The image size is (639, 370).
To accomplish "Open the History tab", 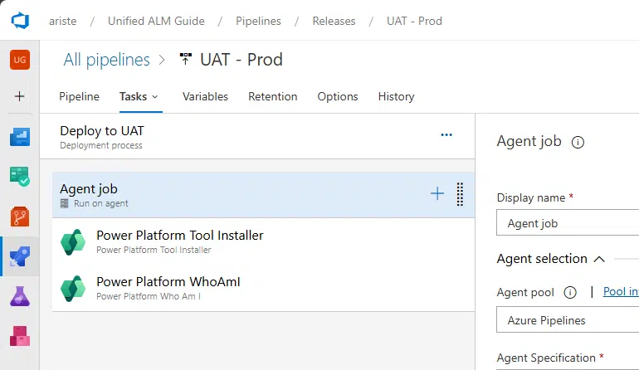I will pyautogui.click(x=396, y=96).
